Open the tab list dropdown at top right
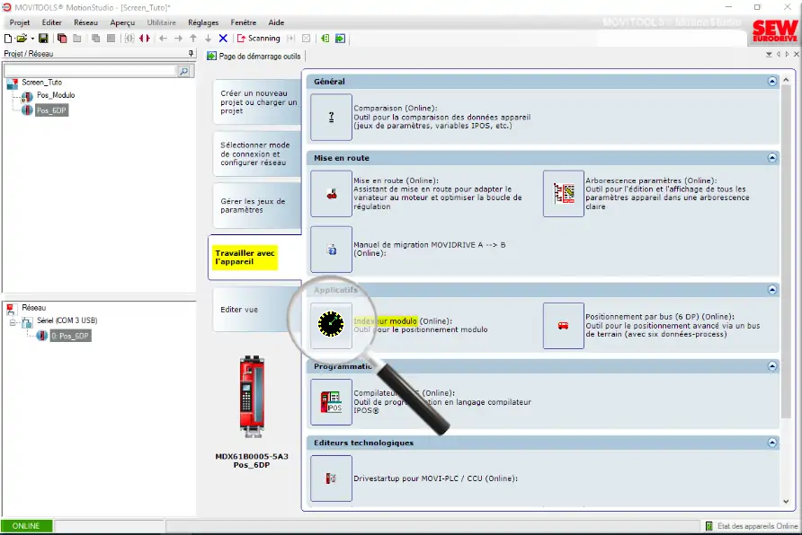Image resolution: width=802 pixels, height=535 pixels. (769, 54)
